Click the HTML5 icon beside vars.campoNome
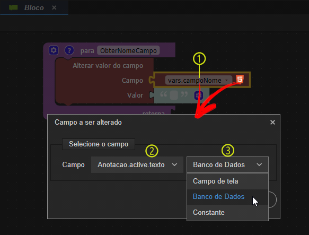Image resolution: width=309 pixels, height=235 pixels. tap(240, 80)
